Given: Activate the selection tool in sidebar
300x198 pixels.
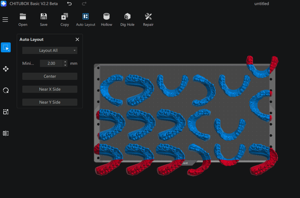Looking at the screenshot, I should (6, 47).
